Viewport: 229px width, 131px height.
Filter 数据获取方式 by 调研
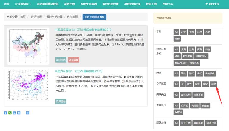177,56
